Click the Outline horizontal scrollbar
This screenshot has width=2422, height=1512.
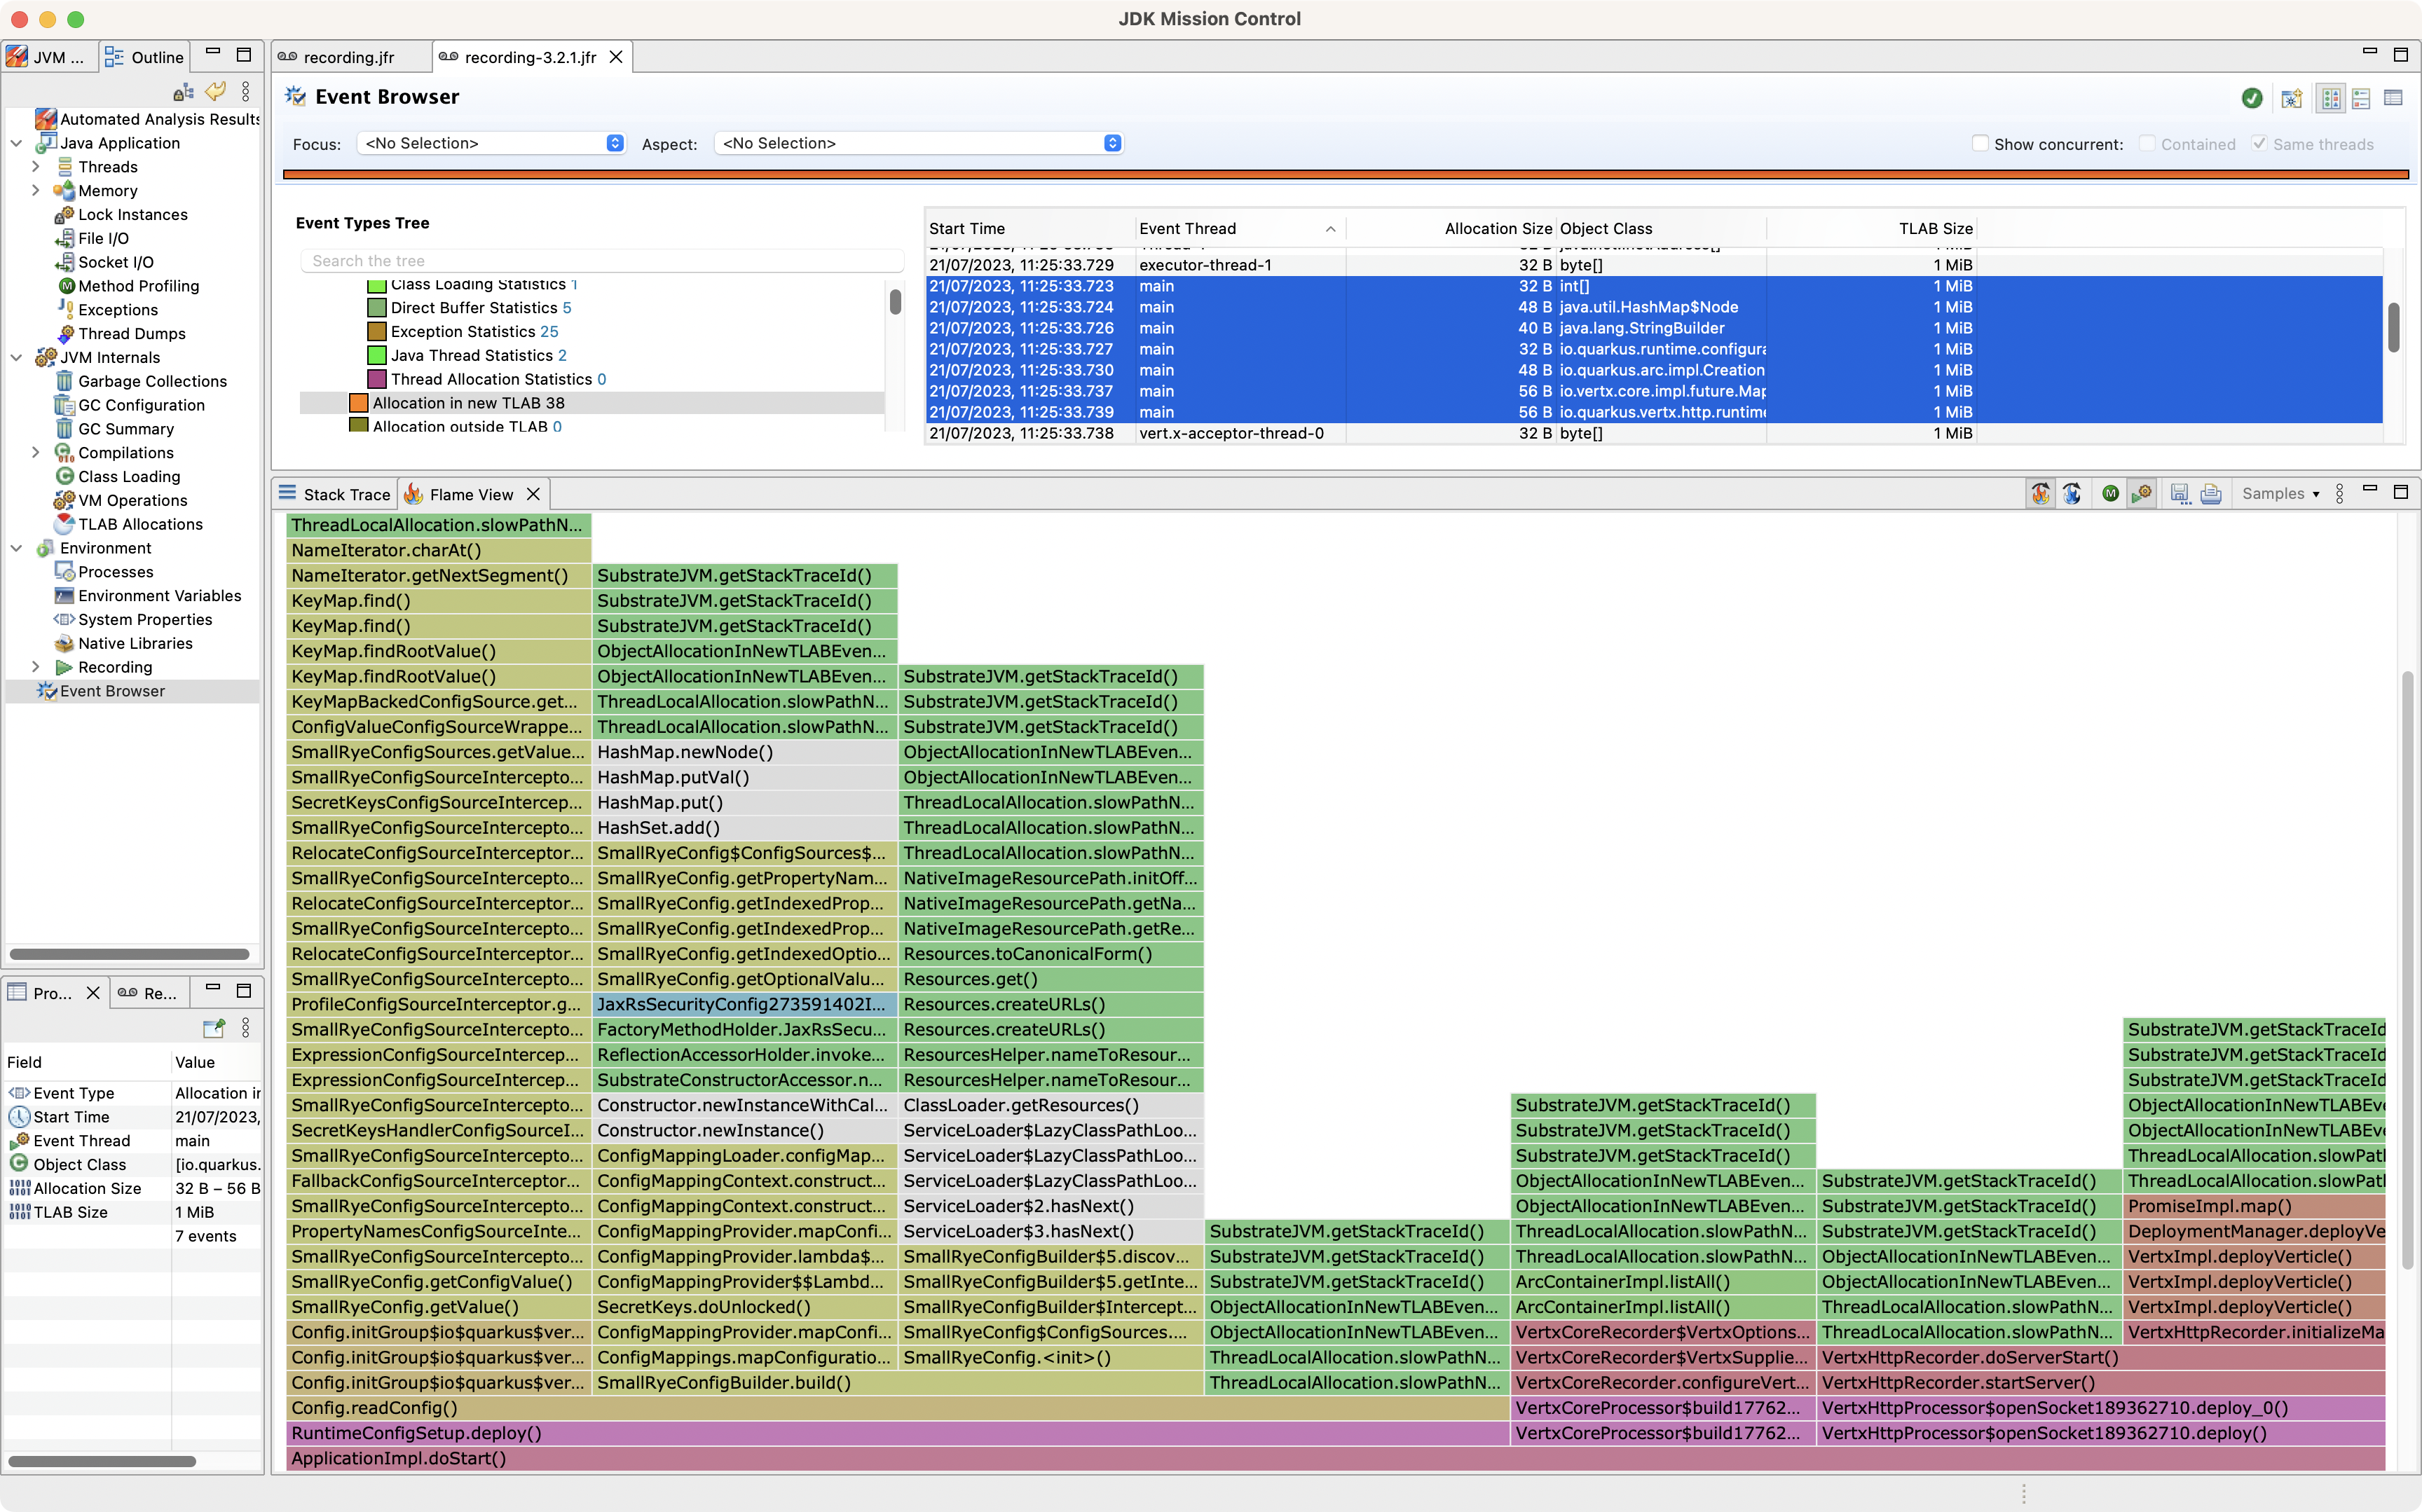[129, 954]
